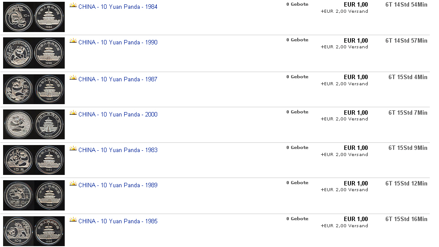
Task: Open the "10 Yuan Panda - 1987" title link
Action: (x=118, y=80)
